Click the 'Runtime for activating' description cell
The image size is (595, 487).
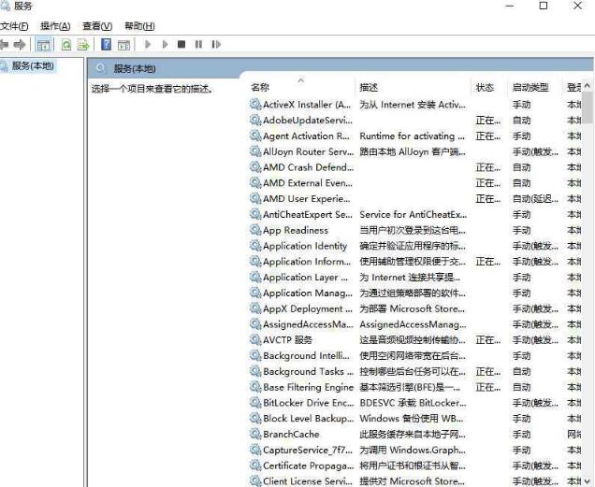(x=412, y=136)
